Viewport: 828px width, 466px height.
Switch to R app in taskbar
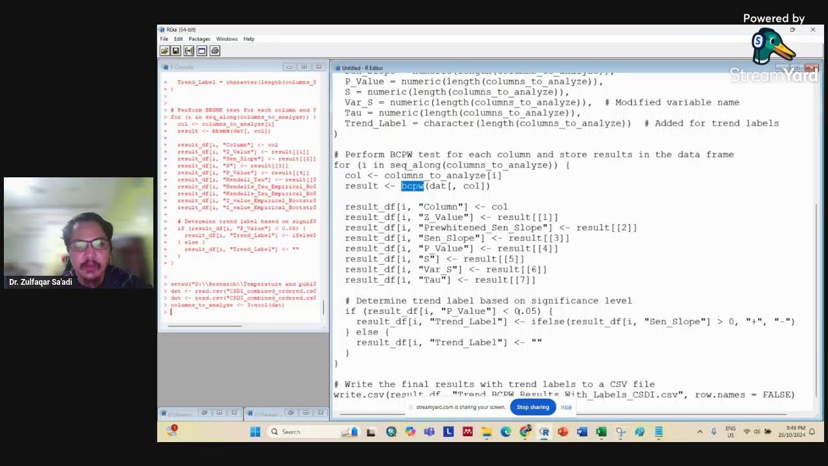544,432
